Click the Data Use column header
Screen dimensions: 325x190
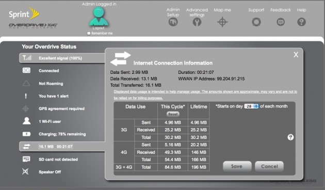135,106
